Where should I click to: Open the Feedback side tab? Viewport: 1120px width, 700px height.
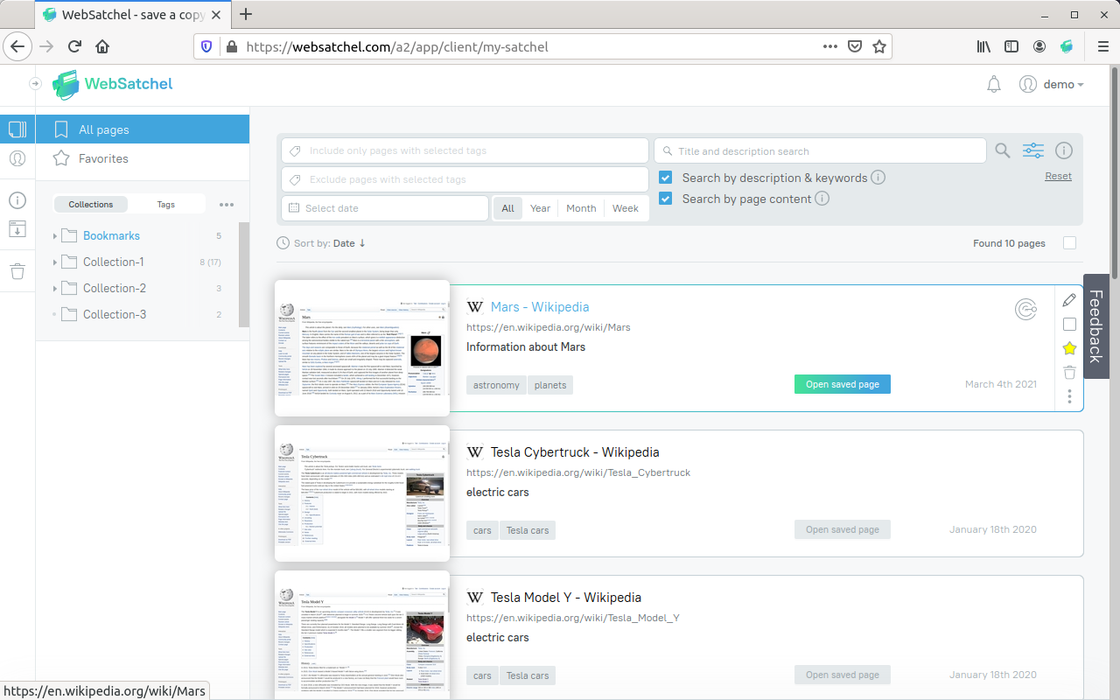click(x=1095, y=326)
